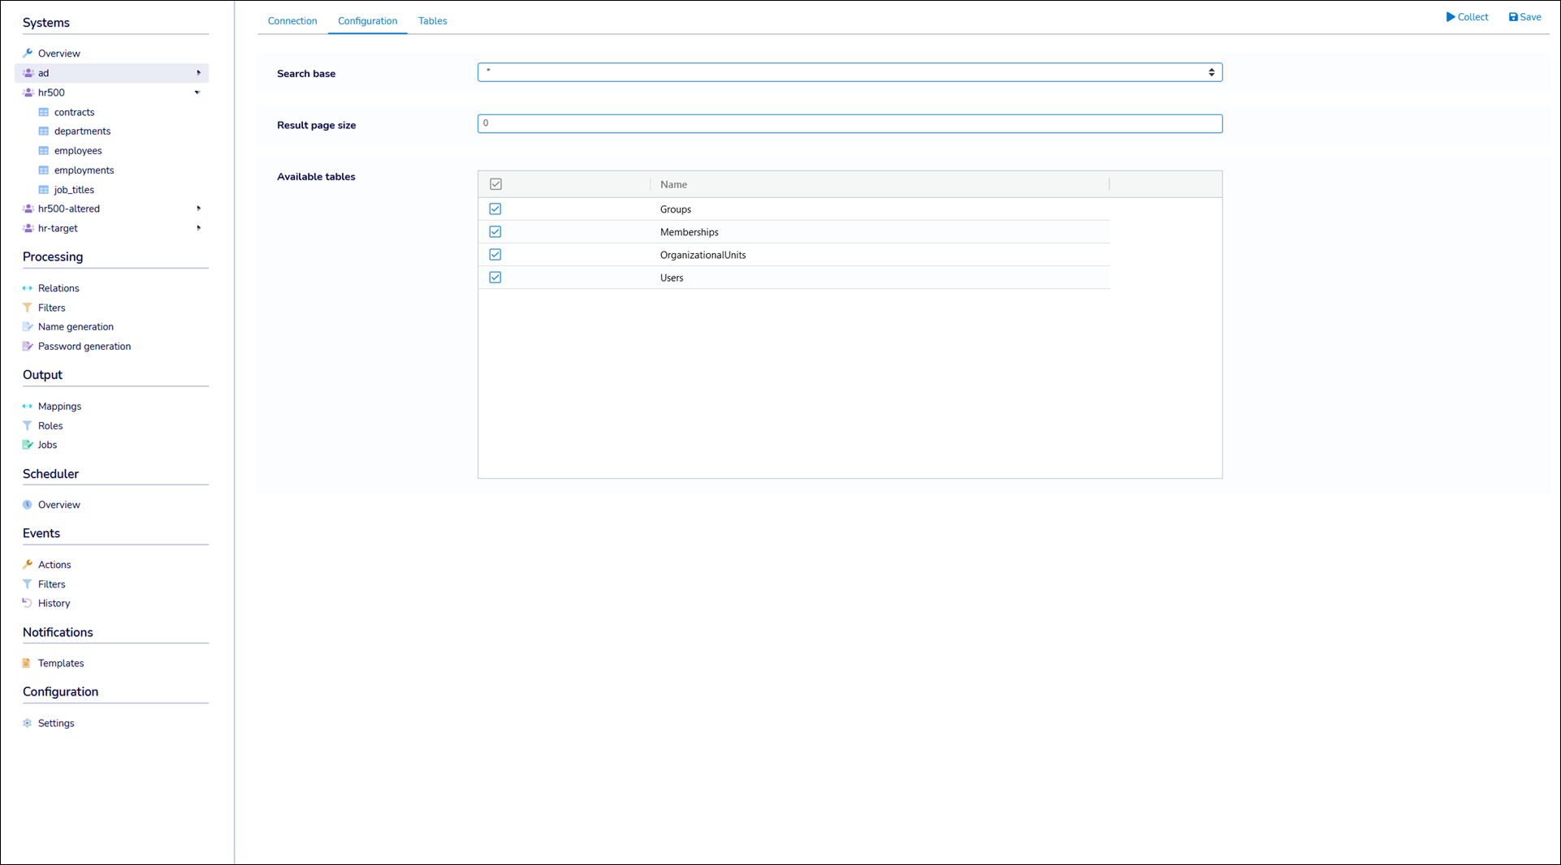
Task: Click the funnel icon beside Roles
Action: (x=28, y=425)
